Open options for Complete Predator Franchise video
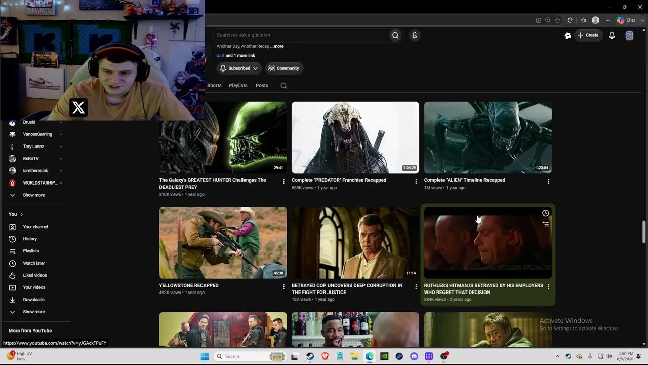This screenshot has height=365, width=648. point(416,181)
